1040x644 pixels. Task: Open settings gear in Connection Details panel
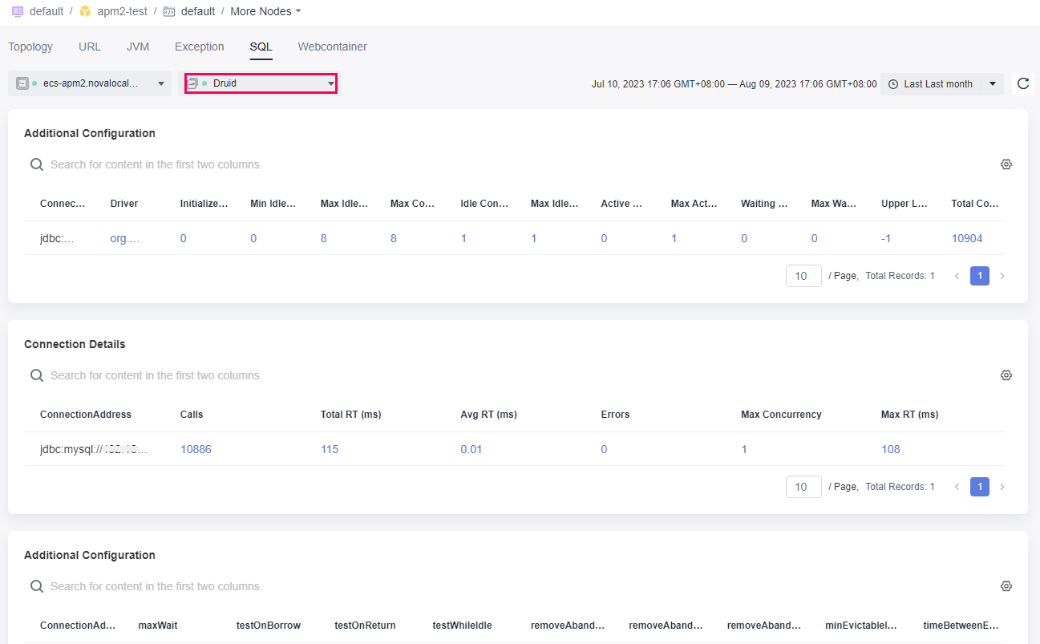(x=1006, y=375)
